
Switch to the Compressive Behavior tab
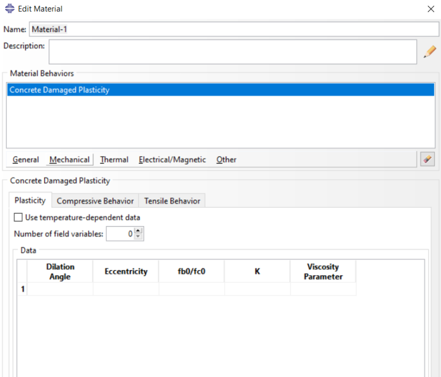coord(95,201)
